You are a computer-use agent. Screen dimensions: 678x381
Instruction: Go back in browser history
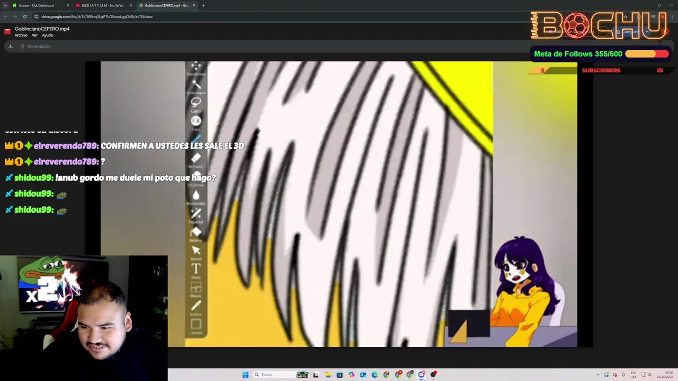coord(5,16)
